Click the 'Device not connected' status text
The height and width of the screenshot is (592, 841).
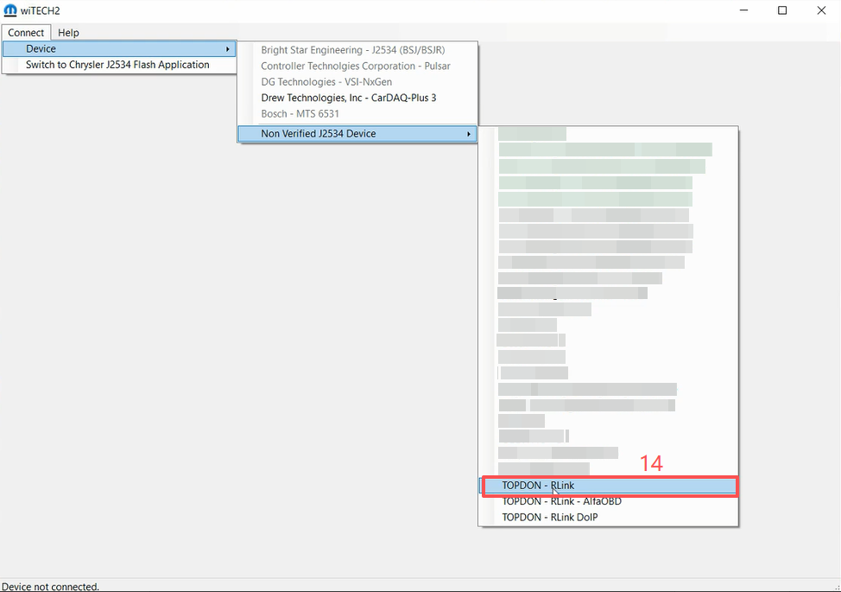(x=50, y=587)
